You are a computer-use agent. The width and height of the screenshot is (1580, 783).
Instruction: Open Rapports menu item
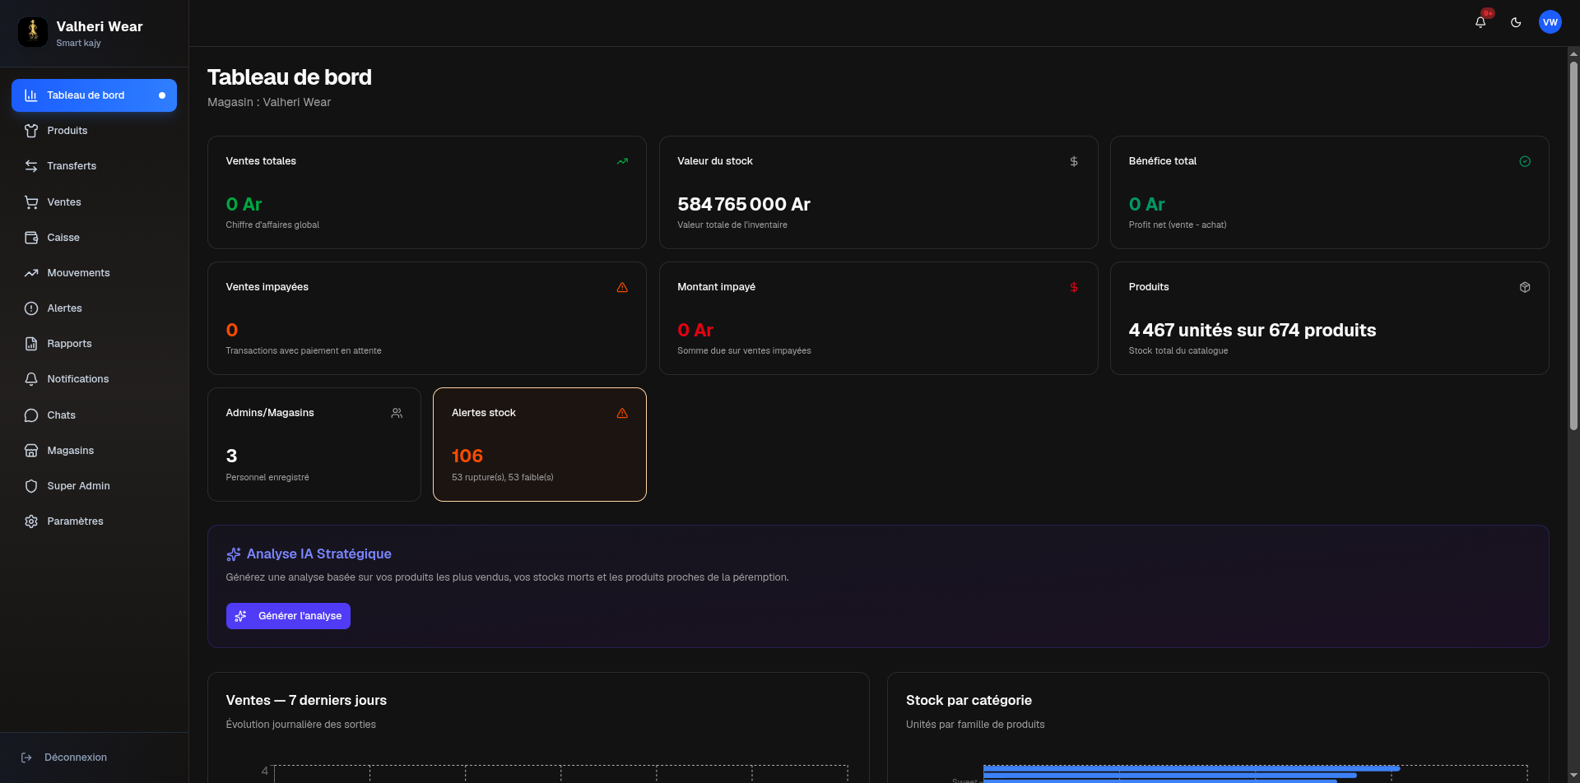[x=94, y=344]
